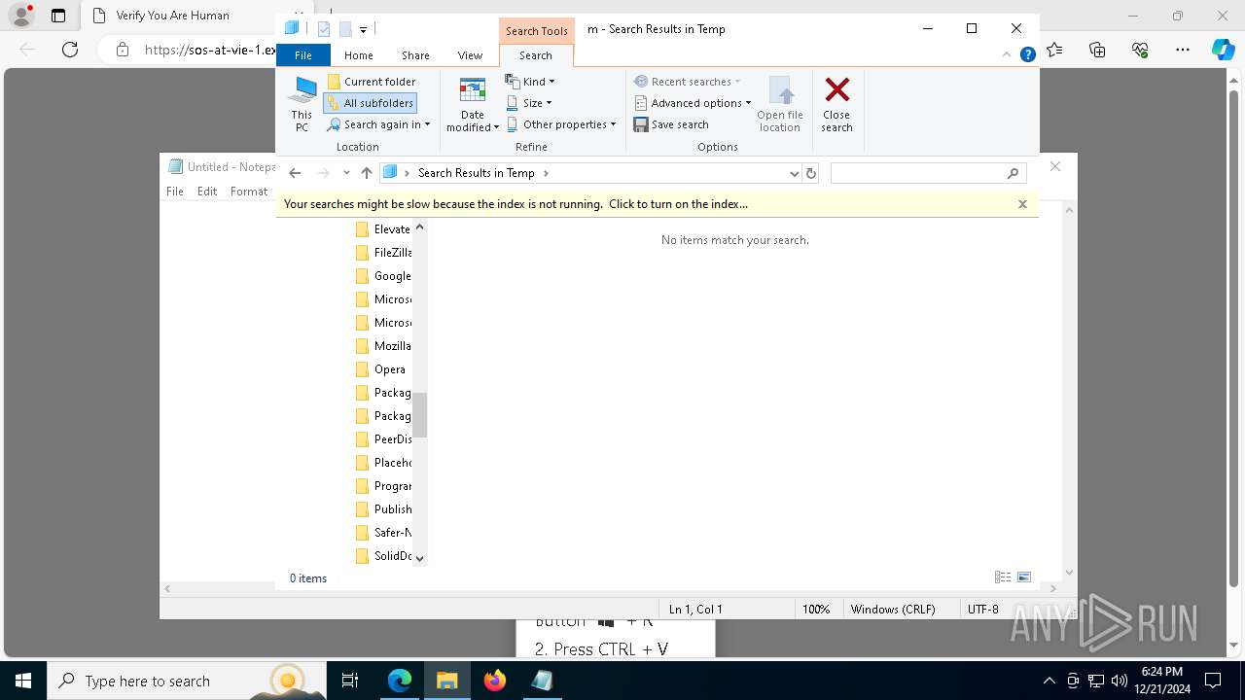The width and height of the screenshot is (1245, 700).
Task: Switch to the Home ribbon tab
Action: (x=359, y=55)
